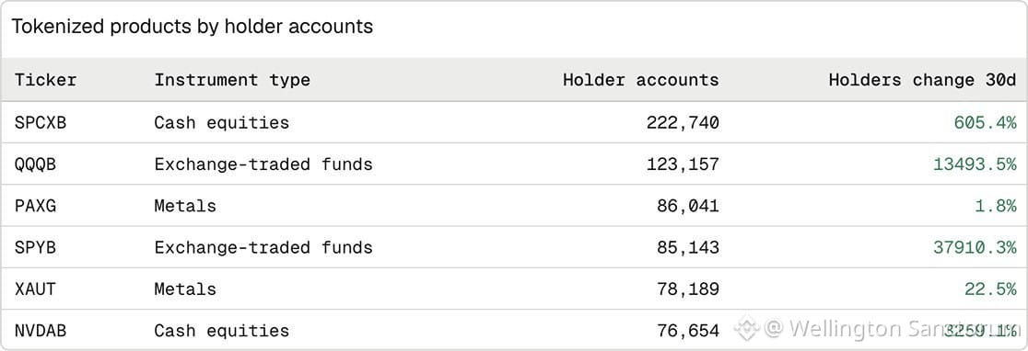Select the QQQB ticker cell
The width and height of the screenshot is (1028, 351).
35,164
